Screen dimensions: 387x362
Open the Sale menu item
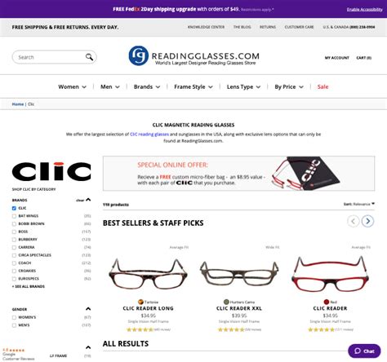(x=322, y=86)
